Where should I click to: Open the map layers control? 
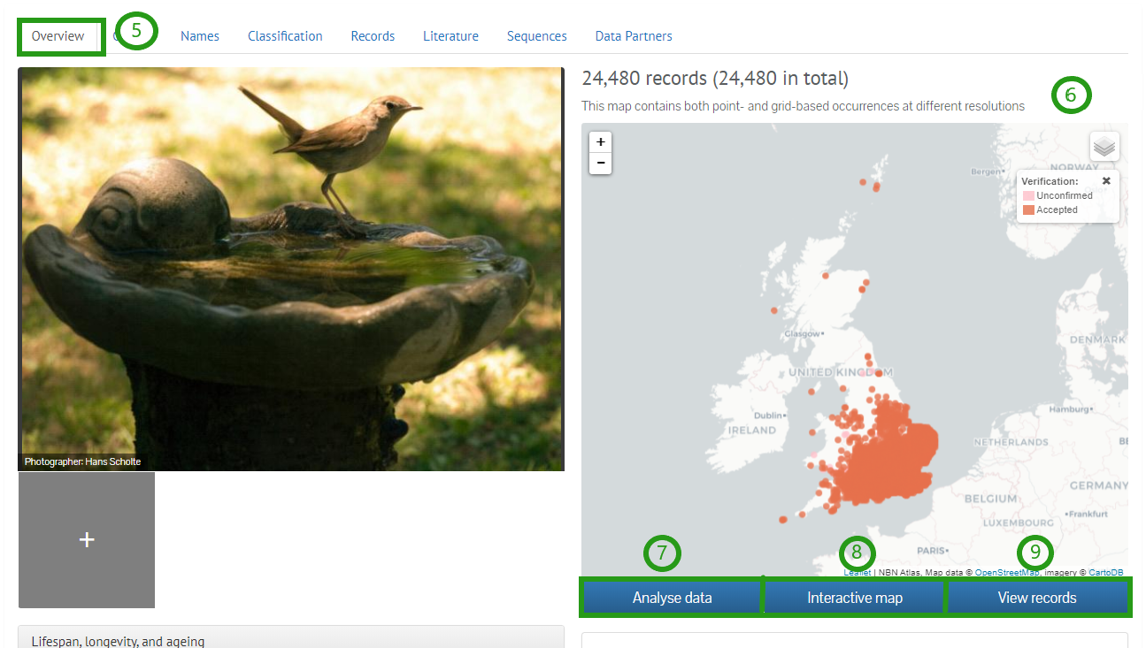(x=1104, y=147)
